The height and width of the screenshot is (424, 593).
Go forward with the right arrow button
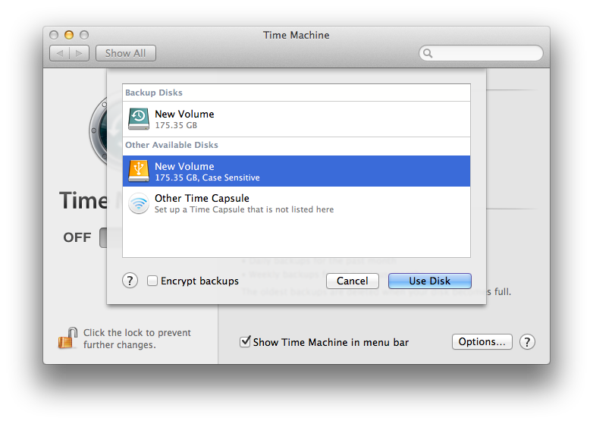[80, 53]
